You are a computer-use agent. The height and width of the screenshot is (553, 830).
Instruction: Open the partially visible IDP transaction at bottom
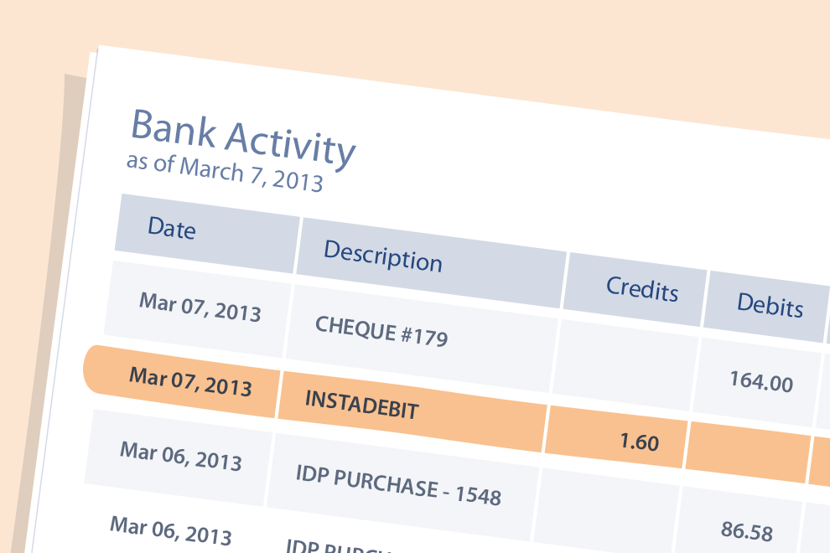click(x=339, y=546)
